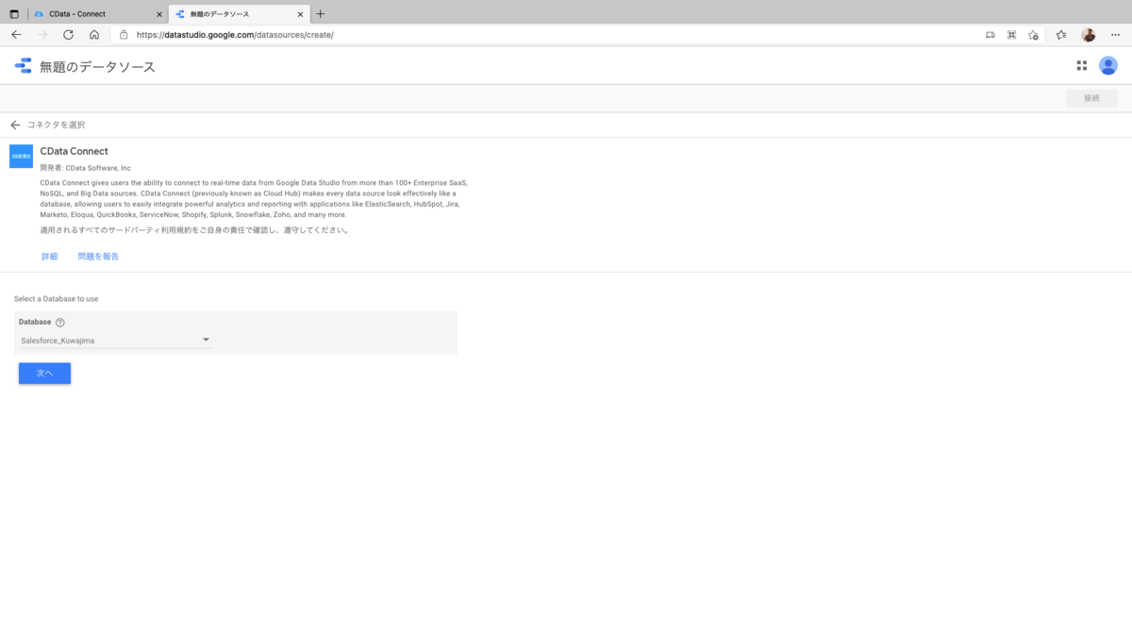Viewport: 1132px width, 637px height.
Task: Click the 次へ next button
Action: (44, 374)
